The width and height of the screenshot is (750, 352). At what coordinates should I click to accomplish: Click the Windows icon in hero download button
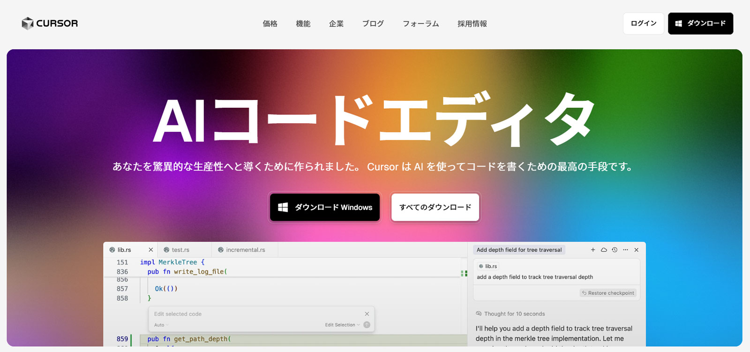pyautogui.click(x=283, y=207)
